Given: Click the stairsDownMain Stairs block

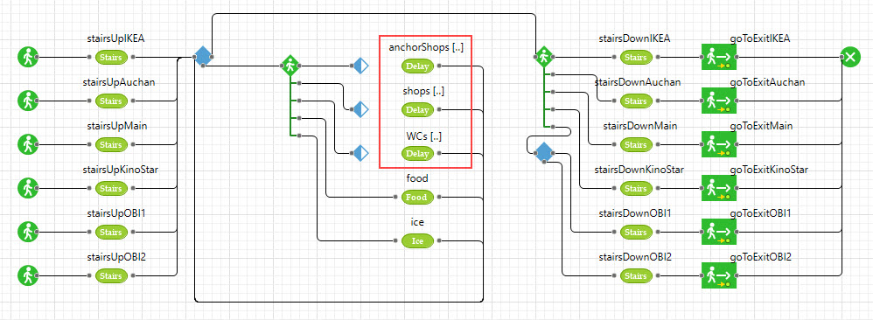Looking at the screenshot, I should [635, 144].
